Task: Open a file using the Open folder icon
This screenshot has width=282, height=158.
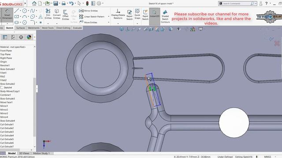Action: point(48,3)
